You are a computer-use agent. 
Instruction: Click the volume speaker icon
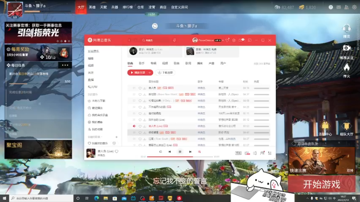pyautogui.click(x=255, y=153)
